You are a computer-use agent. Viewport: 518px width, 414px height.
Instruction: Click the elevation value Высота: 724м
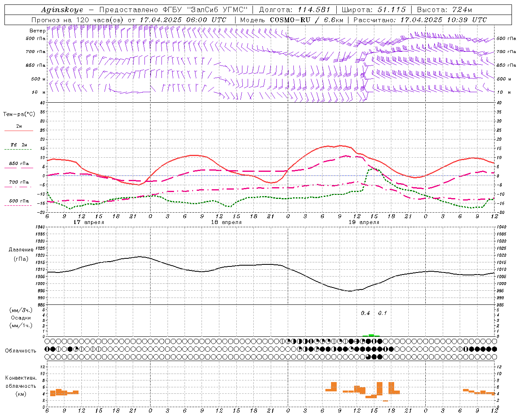[444, 10]
